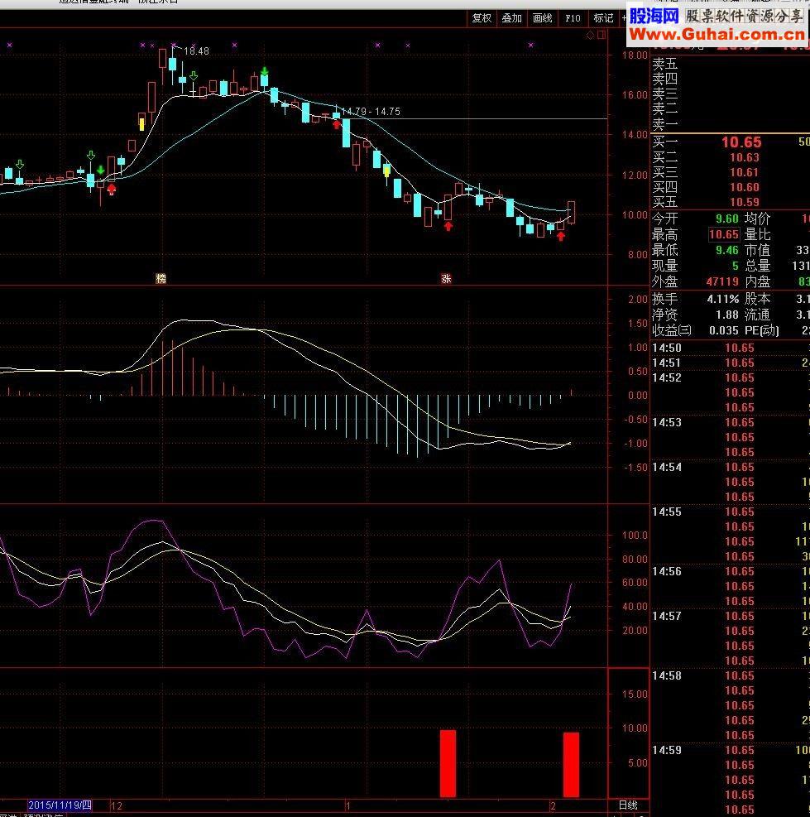Click the 14:59 trade tick row
Screen dimensions: 810x817
point(731,750)
